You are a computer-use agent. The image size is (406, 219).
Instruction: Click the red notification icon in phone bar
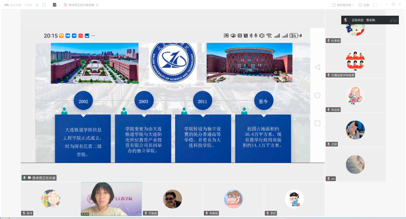[80, 36]
